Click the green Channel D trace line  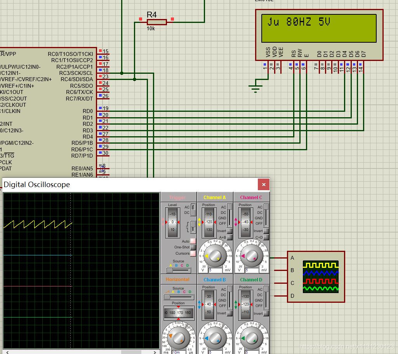point(38,317)
